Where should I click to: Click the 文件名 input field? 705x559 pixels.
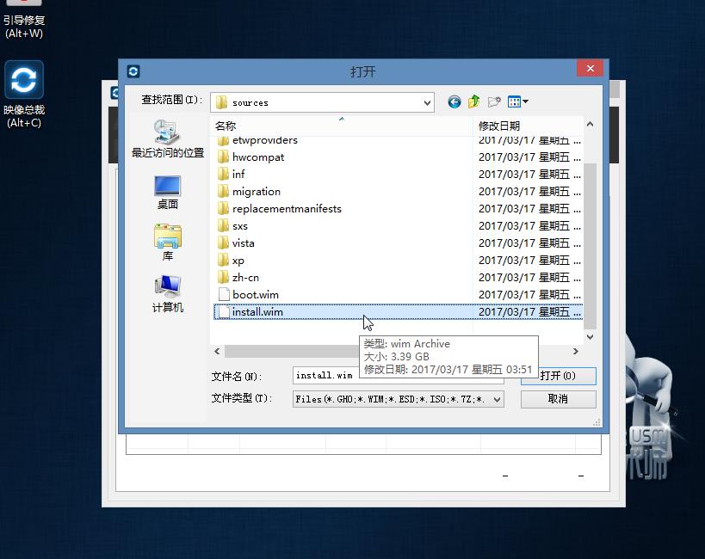tap(398, 376)
